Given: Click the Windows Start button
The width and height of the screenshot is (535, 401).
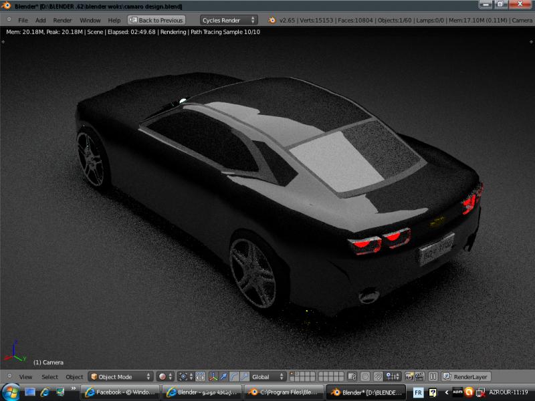Looking at the screenshot, I should click(11, 392).
